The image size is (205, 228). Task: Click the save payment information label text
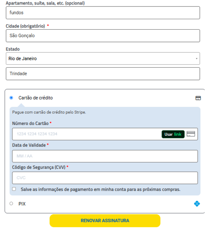[101, 190]
